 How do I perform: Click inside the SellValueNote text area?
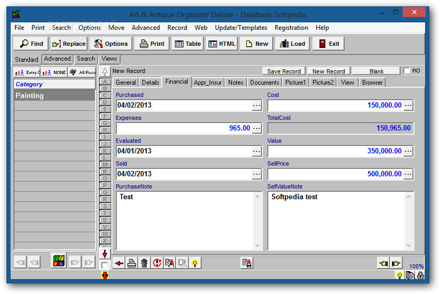click(336, 221)
